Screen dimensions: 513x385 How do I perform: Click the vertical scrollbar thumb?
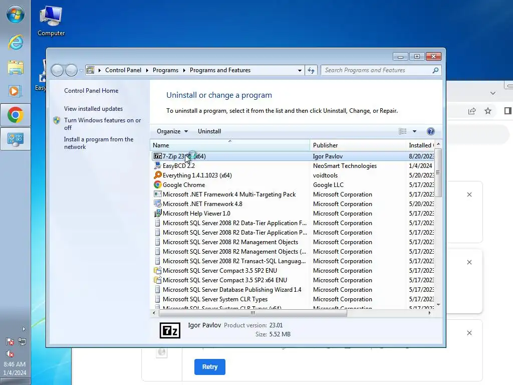438,172
